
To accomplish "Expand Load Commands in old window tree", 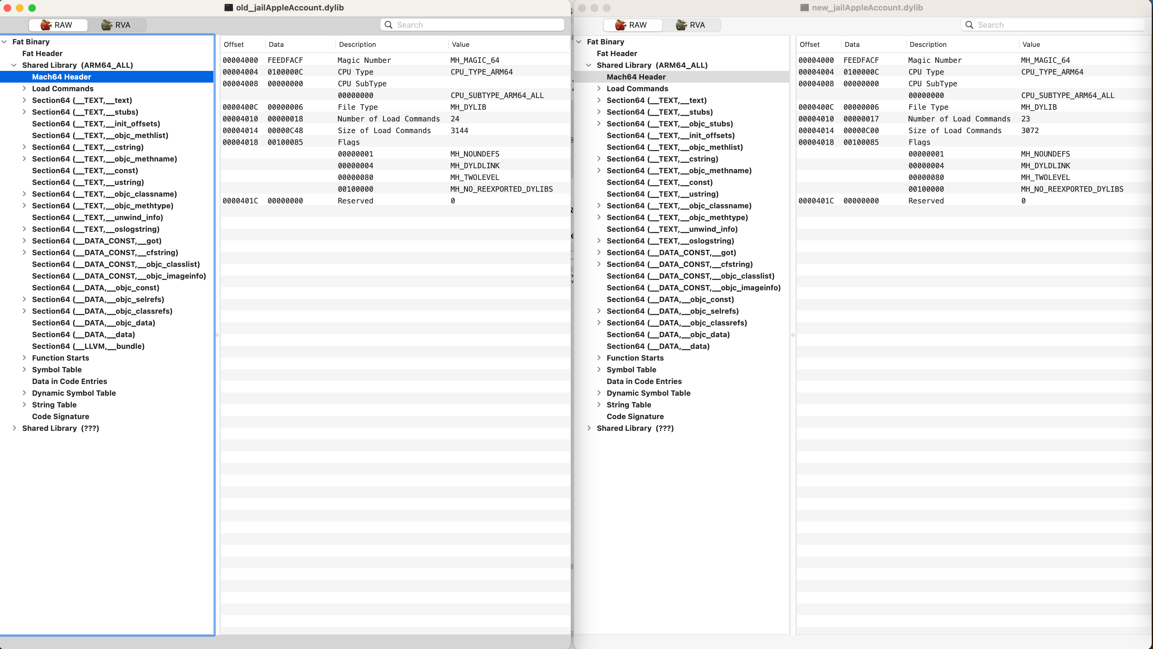I will point(24,88).
